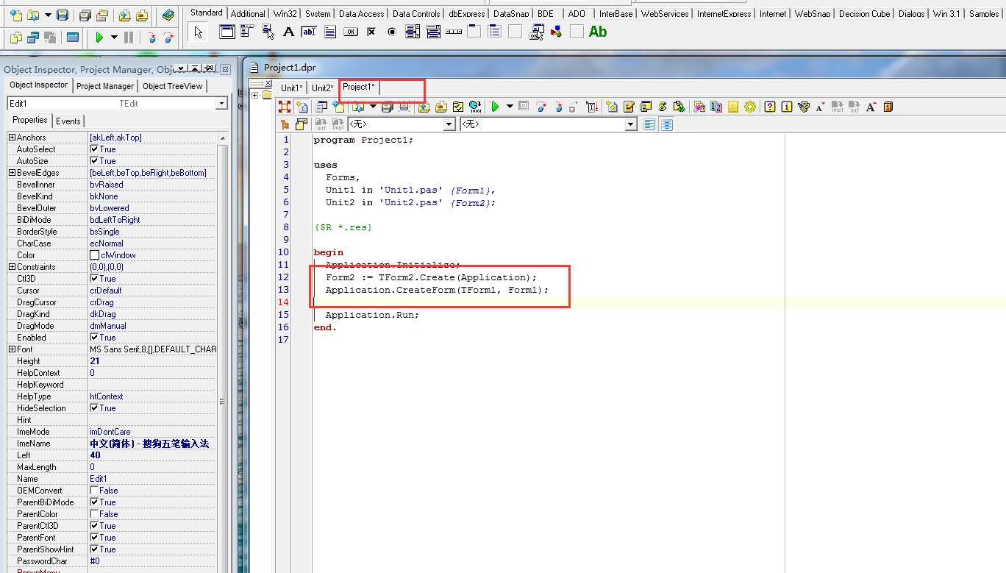Click the Height property value 21

pyautogui.click(x=153, y=361)
